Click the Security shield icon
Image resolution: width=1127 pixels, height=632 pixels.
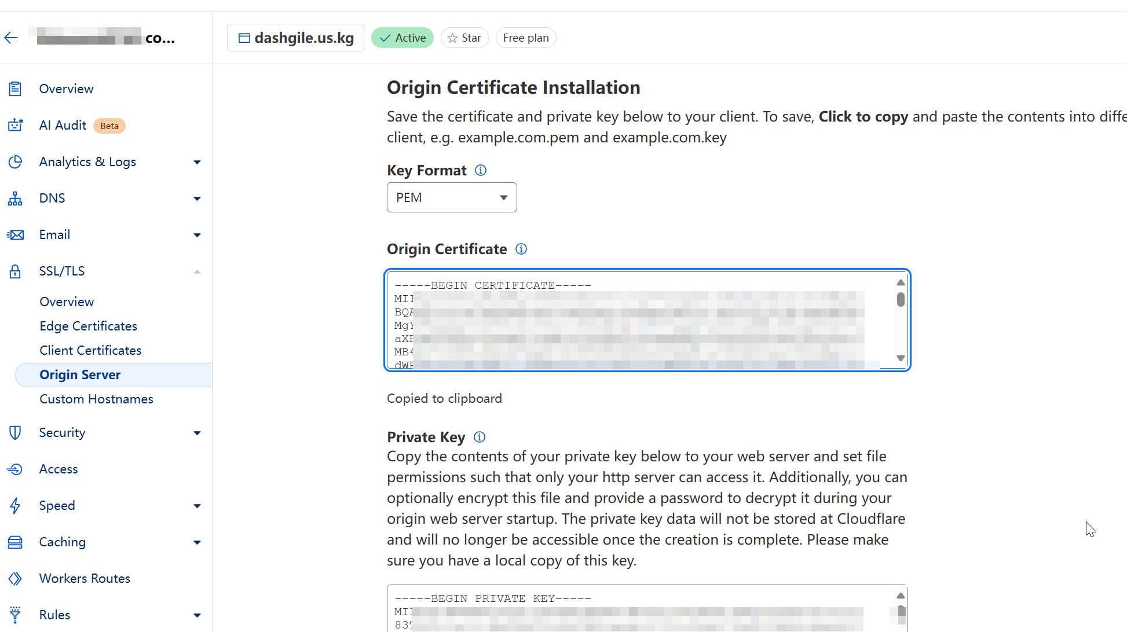(15, 433)
